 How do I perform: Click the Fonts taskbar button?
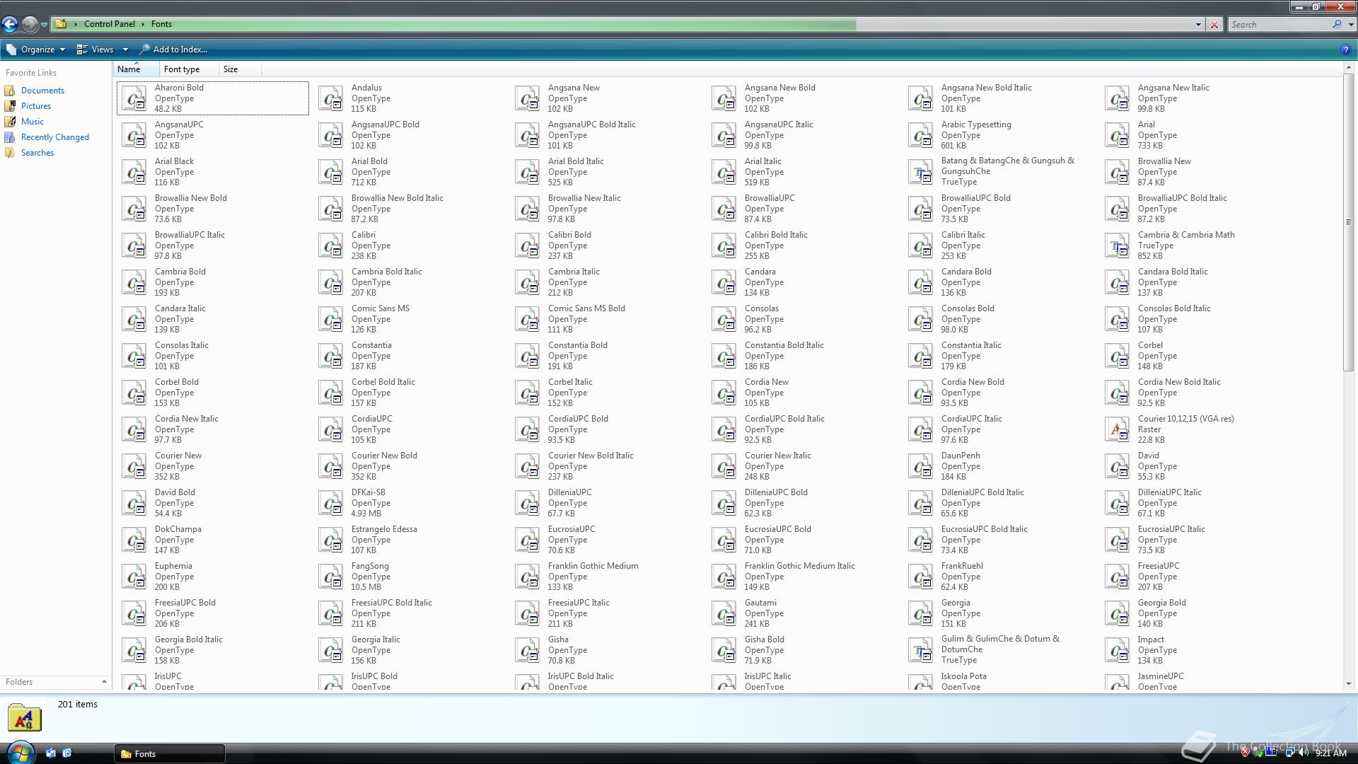170,753
